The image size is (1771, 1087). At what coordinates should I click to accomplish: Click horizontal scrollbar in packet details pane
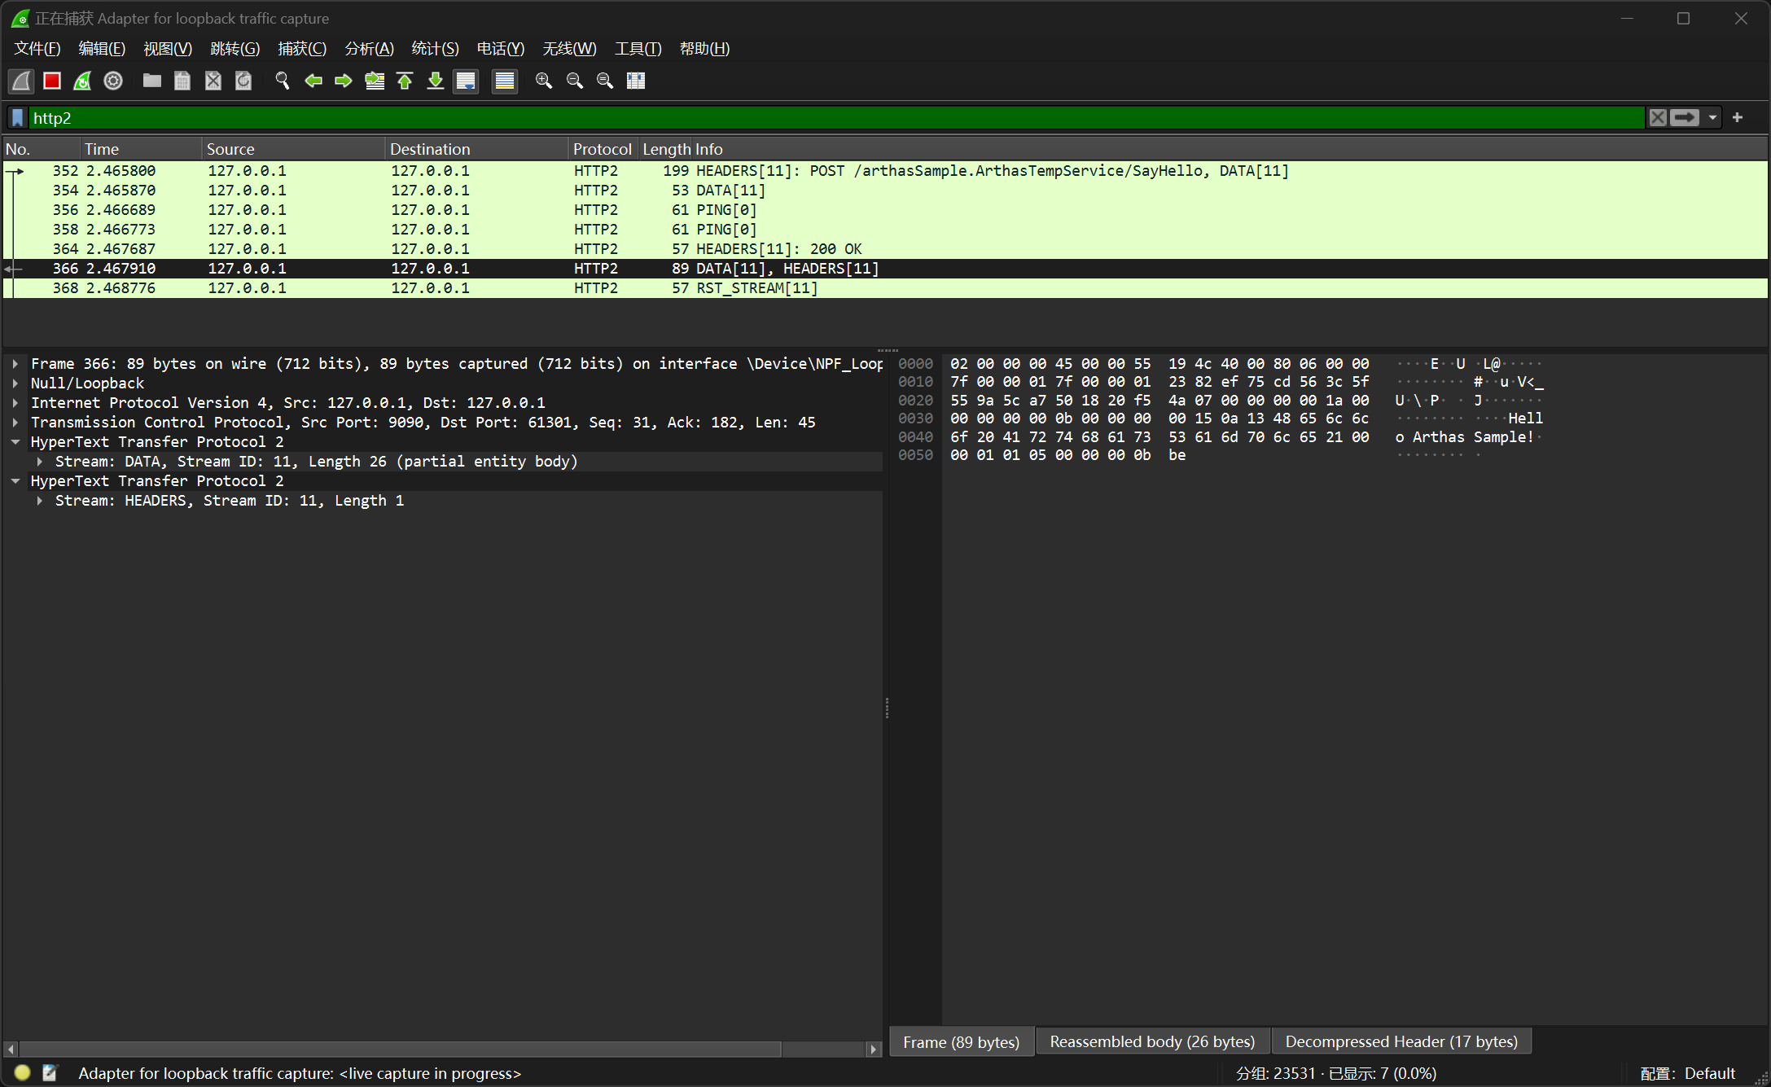pos(401,1049)
